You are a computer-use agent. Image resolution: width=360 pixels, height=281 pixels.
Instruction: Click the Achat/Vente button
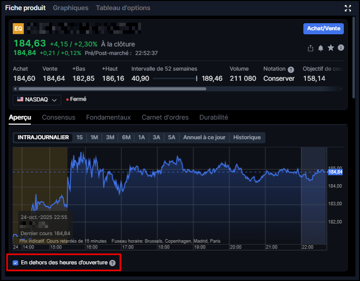pyautogui.click(x=323, y=29)
